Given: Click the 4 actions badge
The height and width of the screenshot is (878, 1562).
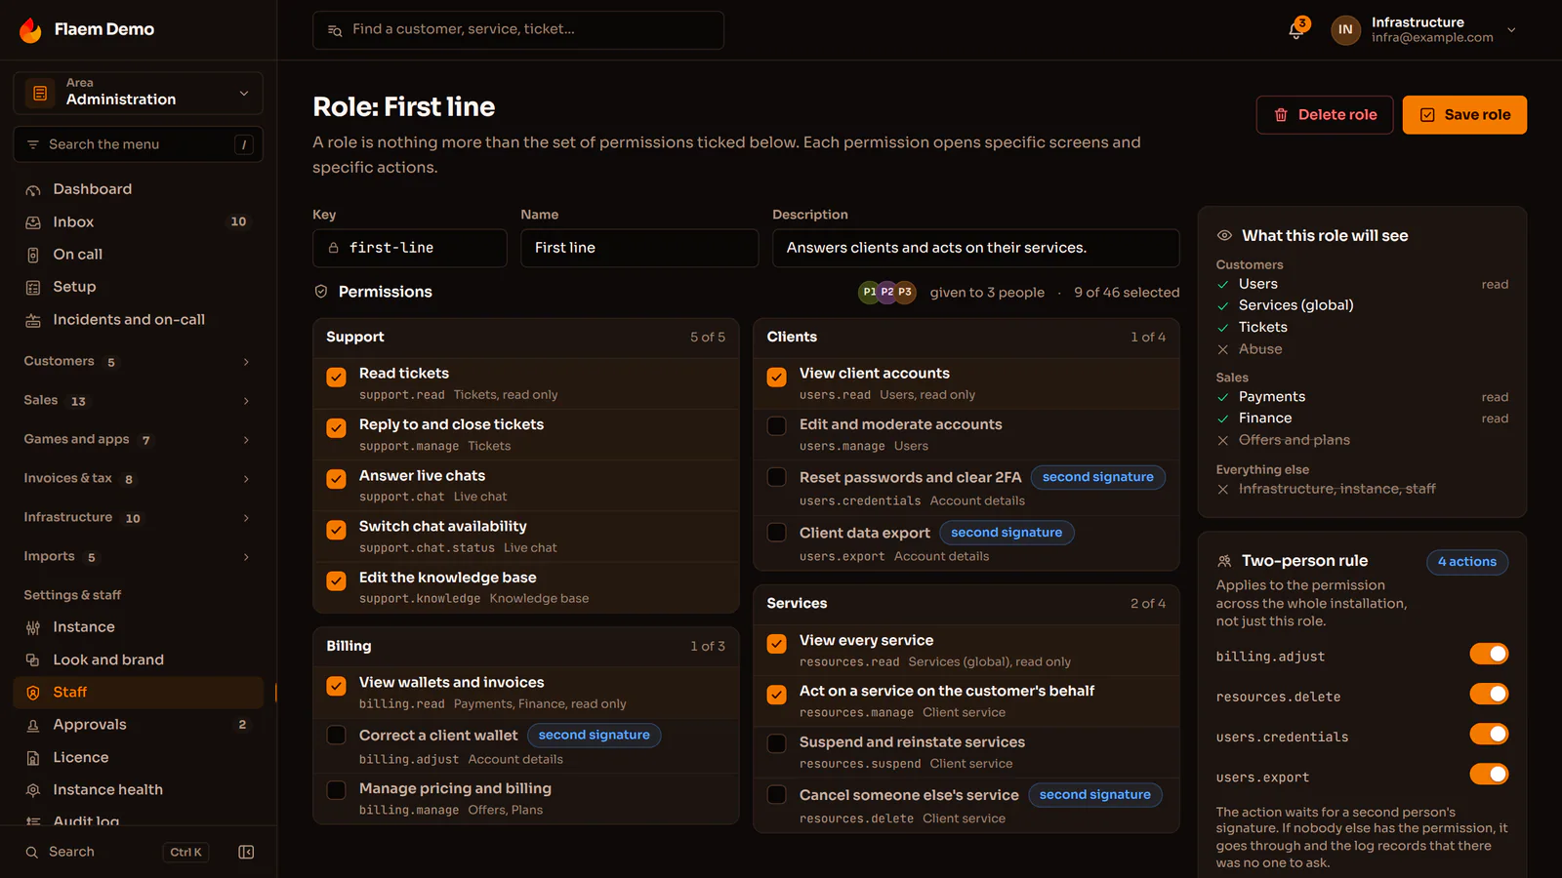Looking at the screenshot, I should click(1466, 562).
